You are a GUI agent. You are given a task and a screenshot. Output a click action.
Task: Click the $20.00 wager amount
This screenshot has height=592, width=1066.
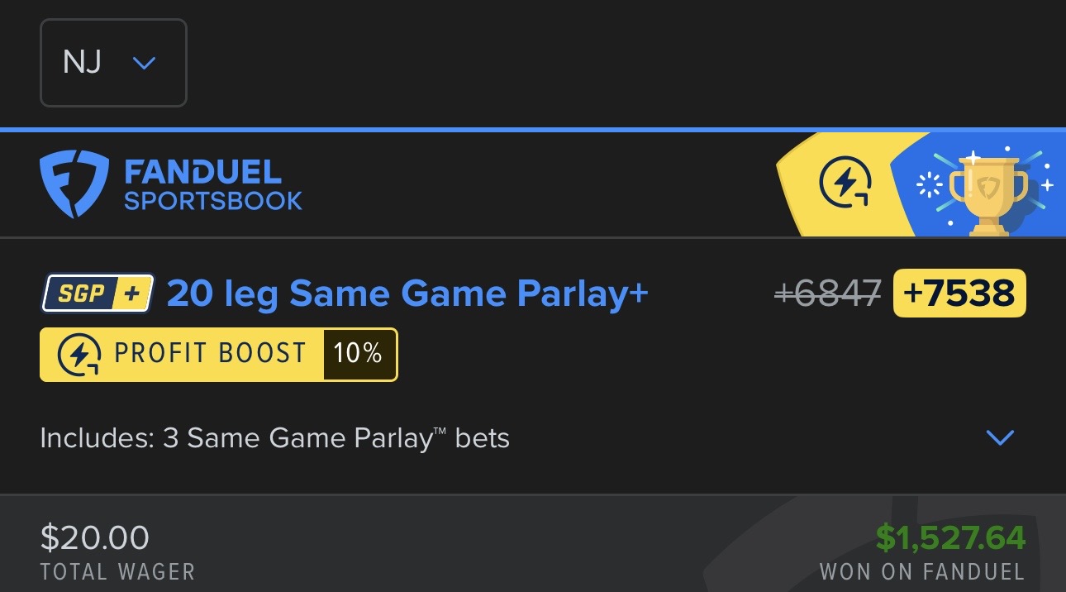point(94,538)
